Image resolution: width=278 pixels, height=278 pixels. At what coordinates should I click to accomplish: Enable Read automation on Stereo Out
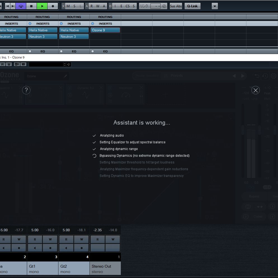coord(98,239)
